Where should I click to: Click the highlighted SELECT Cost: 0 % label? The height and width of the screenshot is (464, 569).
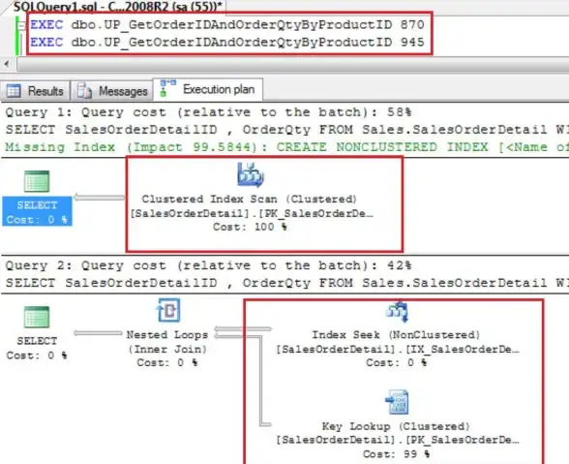tap(37, 212)
